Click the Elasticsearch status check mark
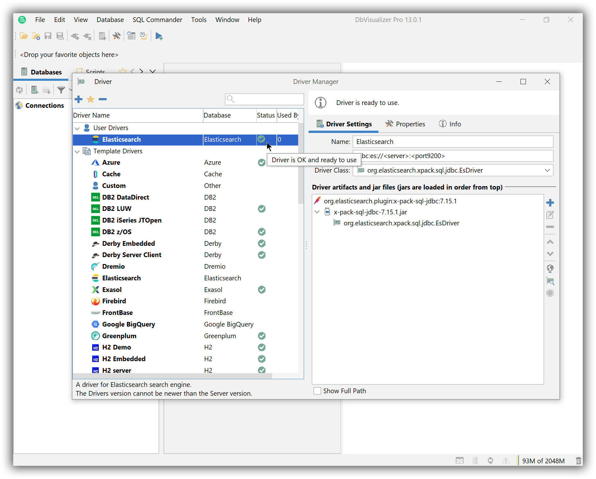The height and width of the screenshot is (479, 596). [261, 139]
